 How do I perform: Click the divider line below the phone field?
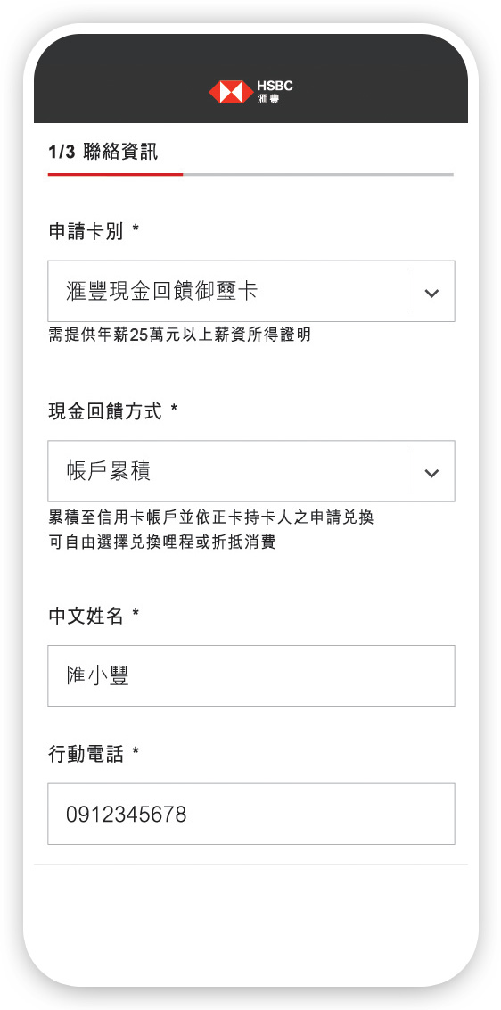(251, 865)
